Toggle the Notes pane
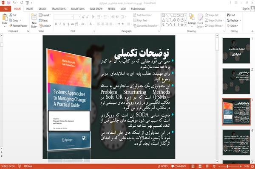Image resolution: width=255 pixels, height=169 pixels. [163, 166]
